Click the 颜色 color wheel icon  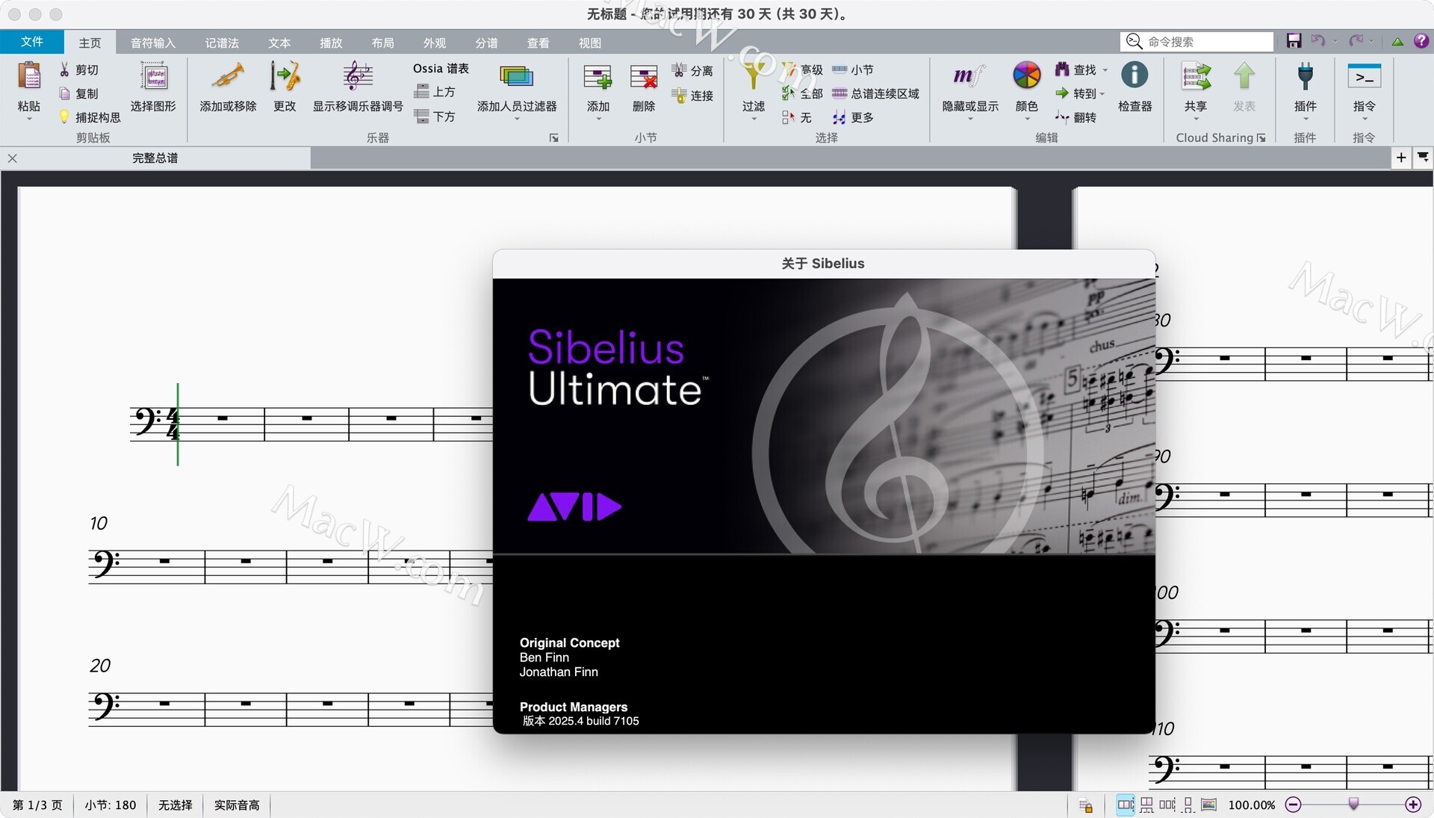(1026, 75)
